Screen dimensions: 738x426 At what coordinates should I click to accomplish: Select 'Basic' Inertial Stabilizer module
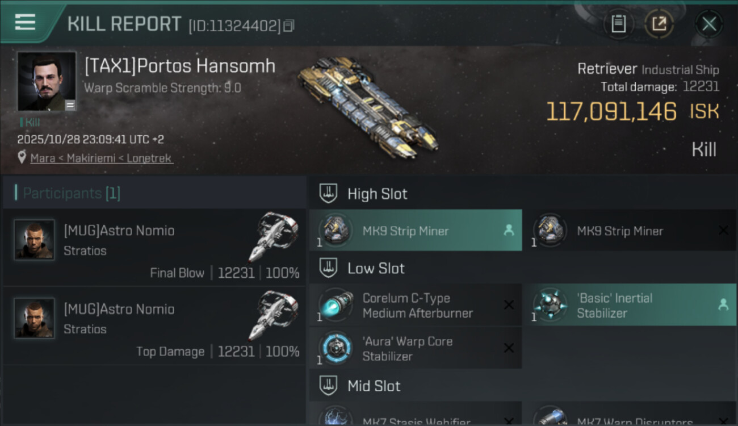click(630, 305)
